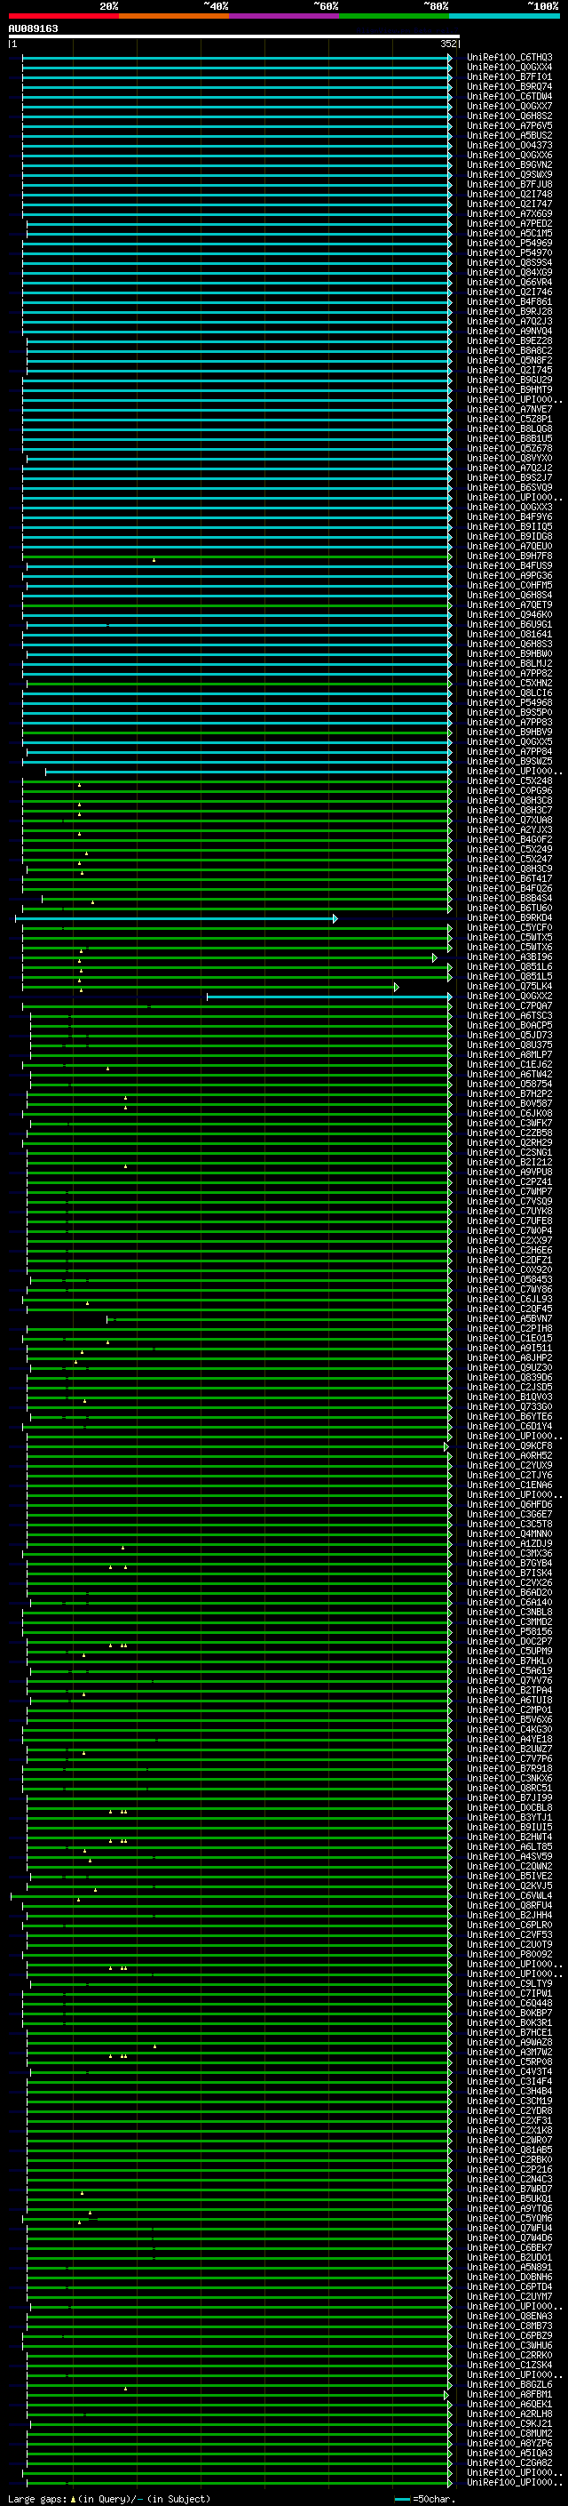Click the short cyan bar of UniRef100_B9RKD4

click(x=176, y=918)
